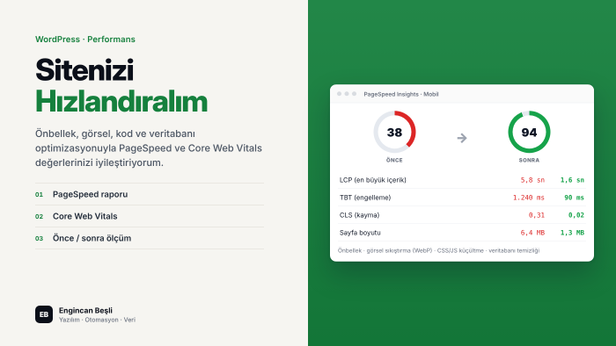Click 'TBT (engelleme)' row label
The image size is (616, 346).
(x=365, y=198)
